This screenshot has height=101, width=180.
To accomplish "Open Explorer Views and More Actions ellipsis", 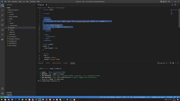I will [33, 5].
